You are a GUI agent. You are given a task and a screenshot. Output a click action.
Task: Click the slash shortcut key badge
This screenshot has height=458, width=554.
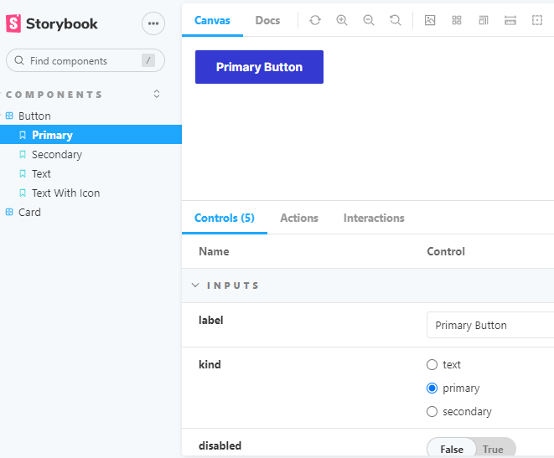point(148,60)
